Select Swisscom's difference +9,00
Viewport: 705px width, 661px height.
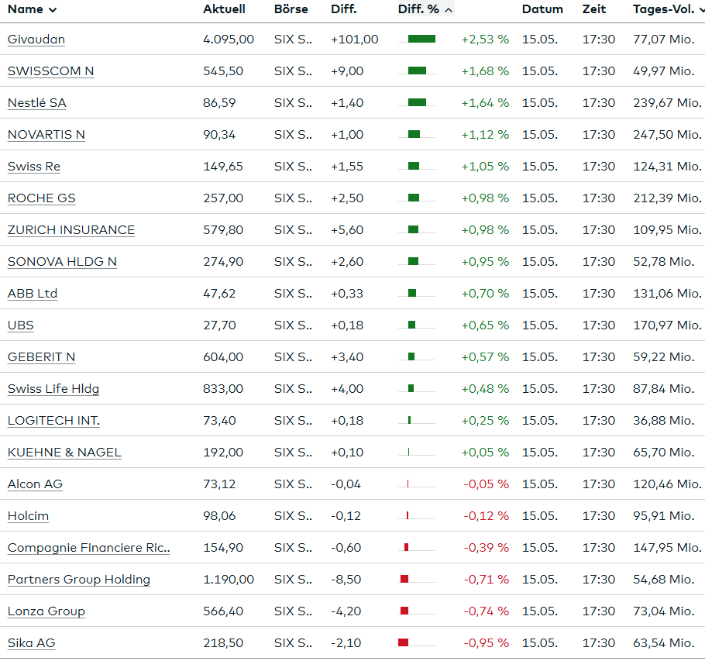(347, 71)
